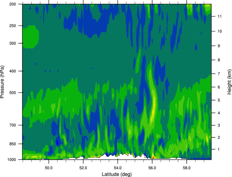232x177 pixels.
Task: Click the 58.0 latitude tick label
Action: point(187,168)
